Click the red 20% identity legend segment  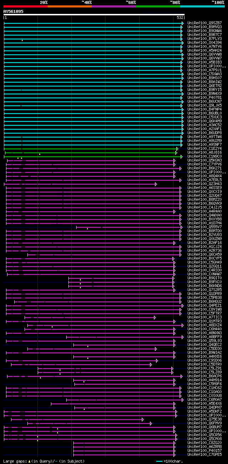[26, 6]
